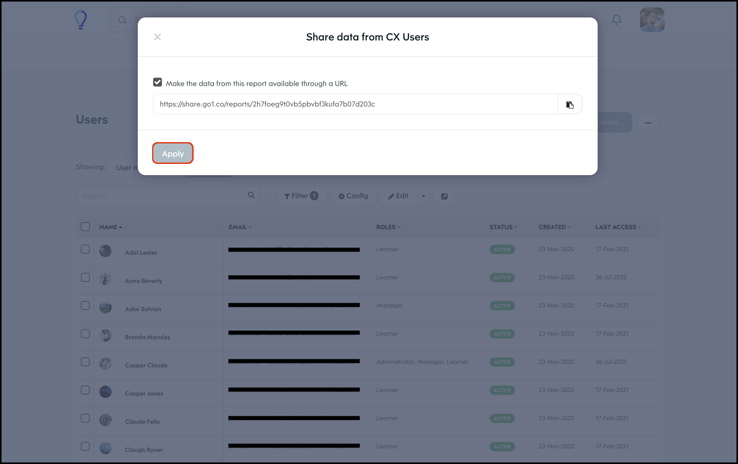Open the three-dots more options button
Image resolution: width=738 pixels, height=464 pixels.
[648, 123]
